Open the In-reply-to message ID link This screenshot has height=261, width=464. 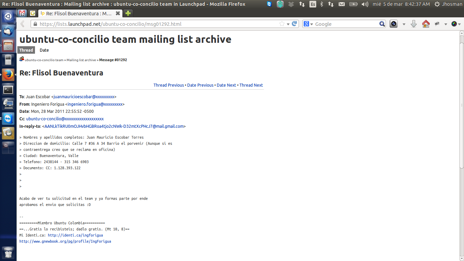[114, 126]
